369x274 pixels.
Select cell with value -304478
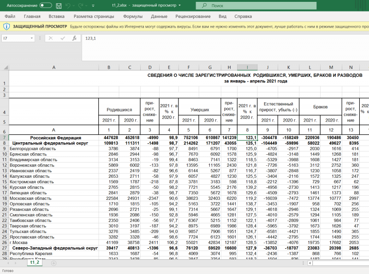(x=268, y=138)
